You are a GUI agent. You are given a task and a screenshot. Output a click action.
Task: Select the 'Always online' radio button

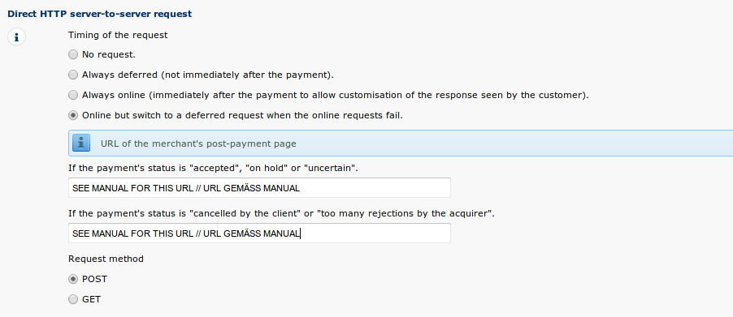tap(73, 95)
